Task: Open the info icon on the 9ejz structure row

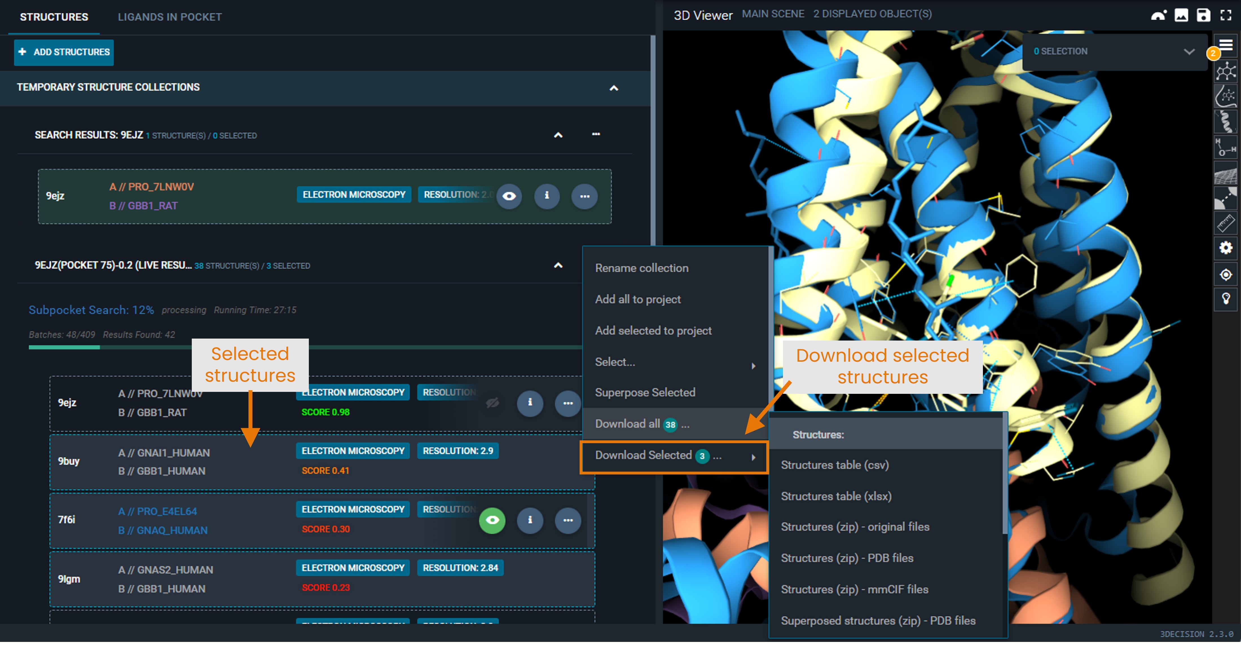Action: point(547,196)
